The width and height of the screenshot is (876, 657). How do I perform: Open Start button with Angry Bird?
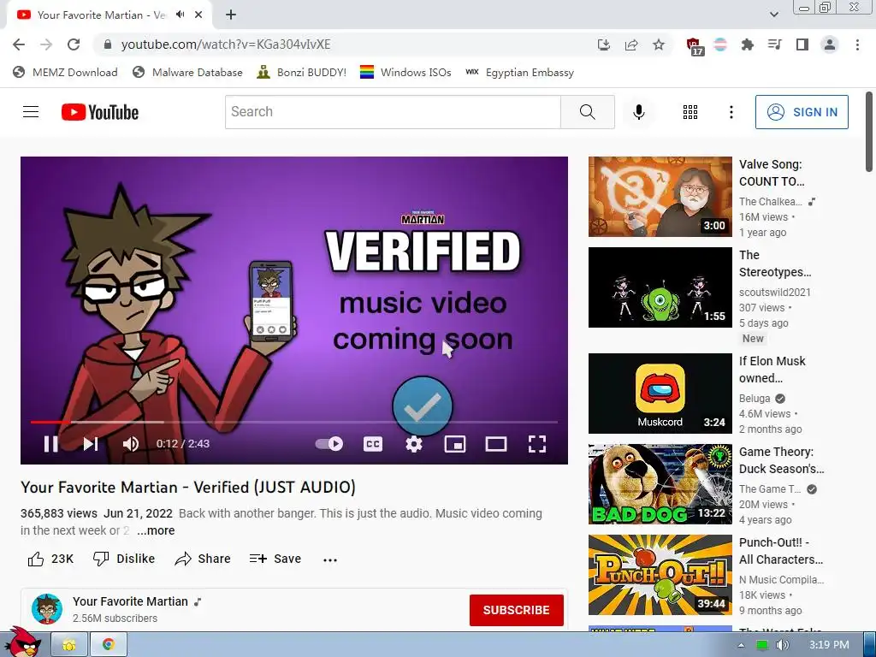coord(23,642)
